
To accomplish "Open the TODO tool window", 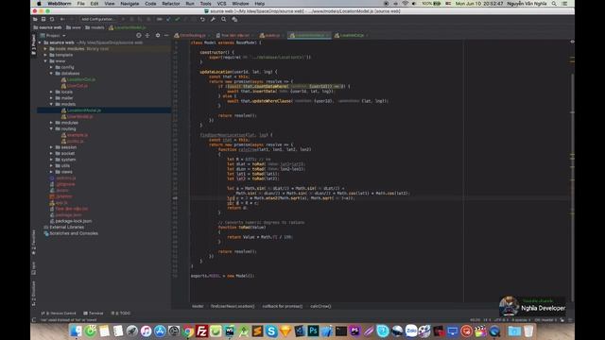I will 121,313.
